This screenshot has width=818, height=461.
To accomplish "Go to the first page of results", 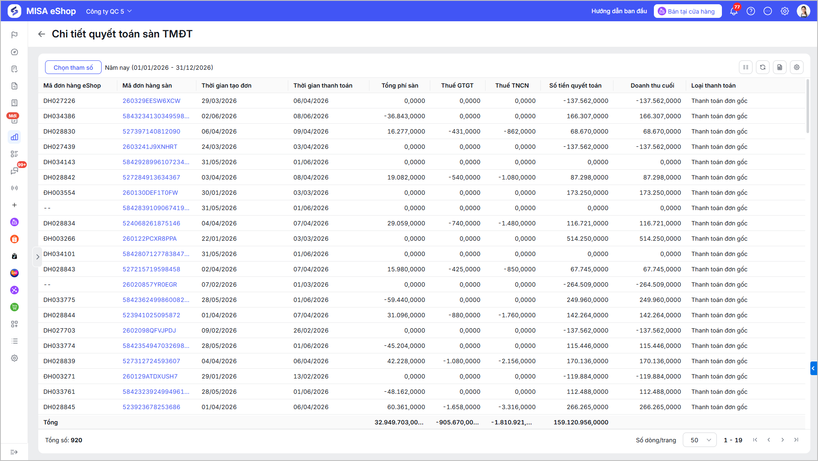I will pos(755,440).
